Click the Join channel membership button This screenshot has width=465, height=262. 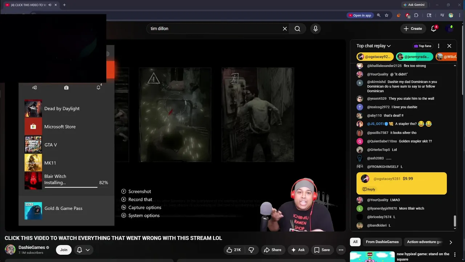[x=64, y=250]
